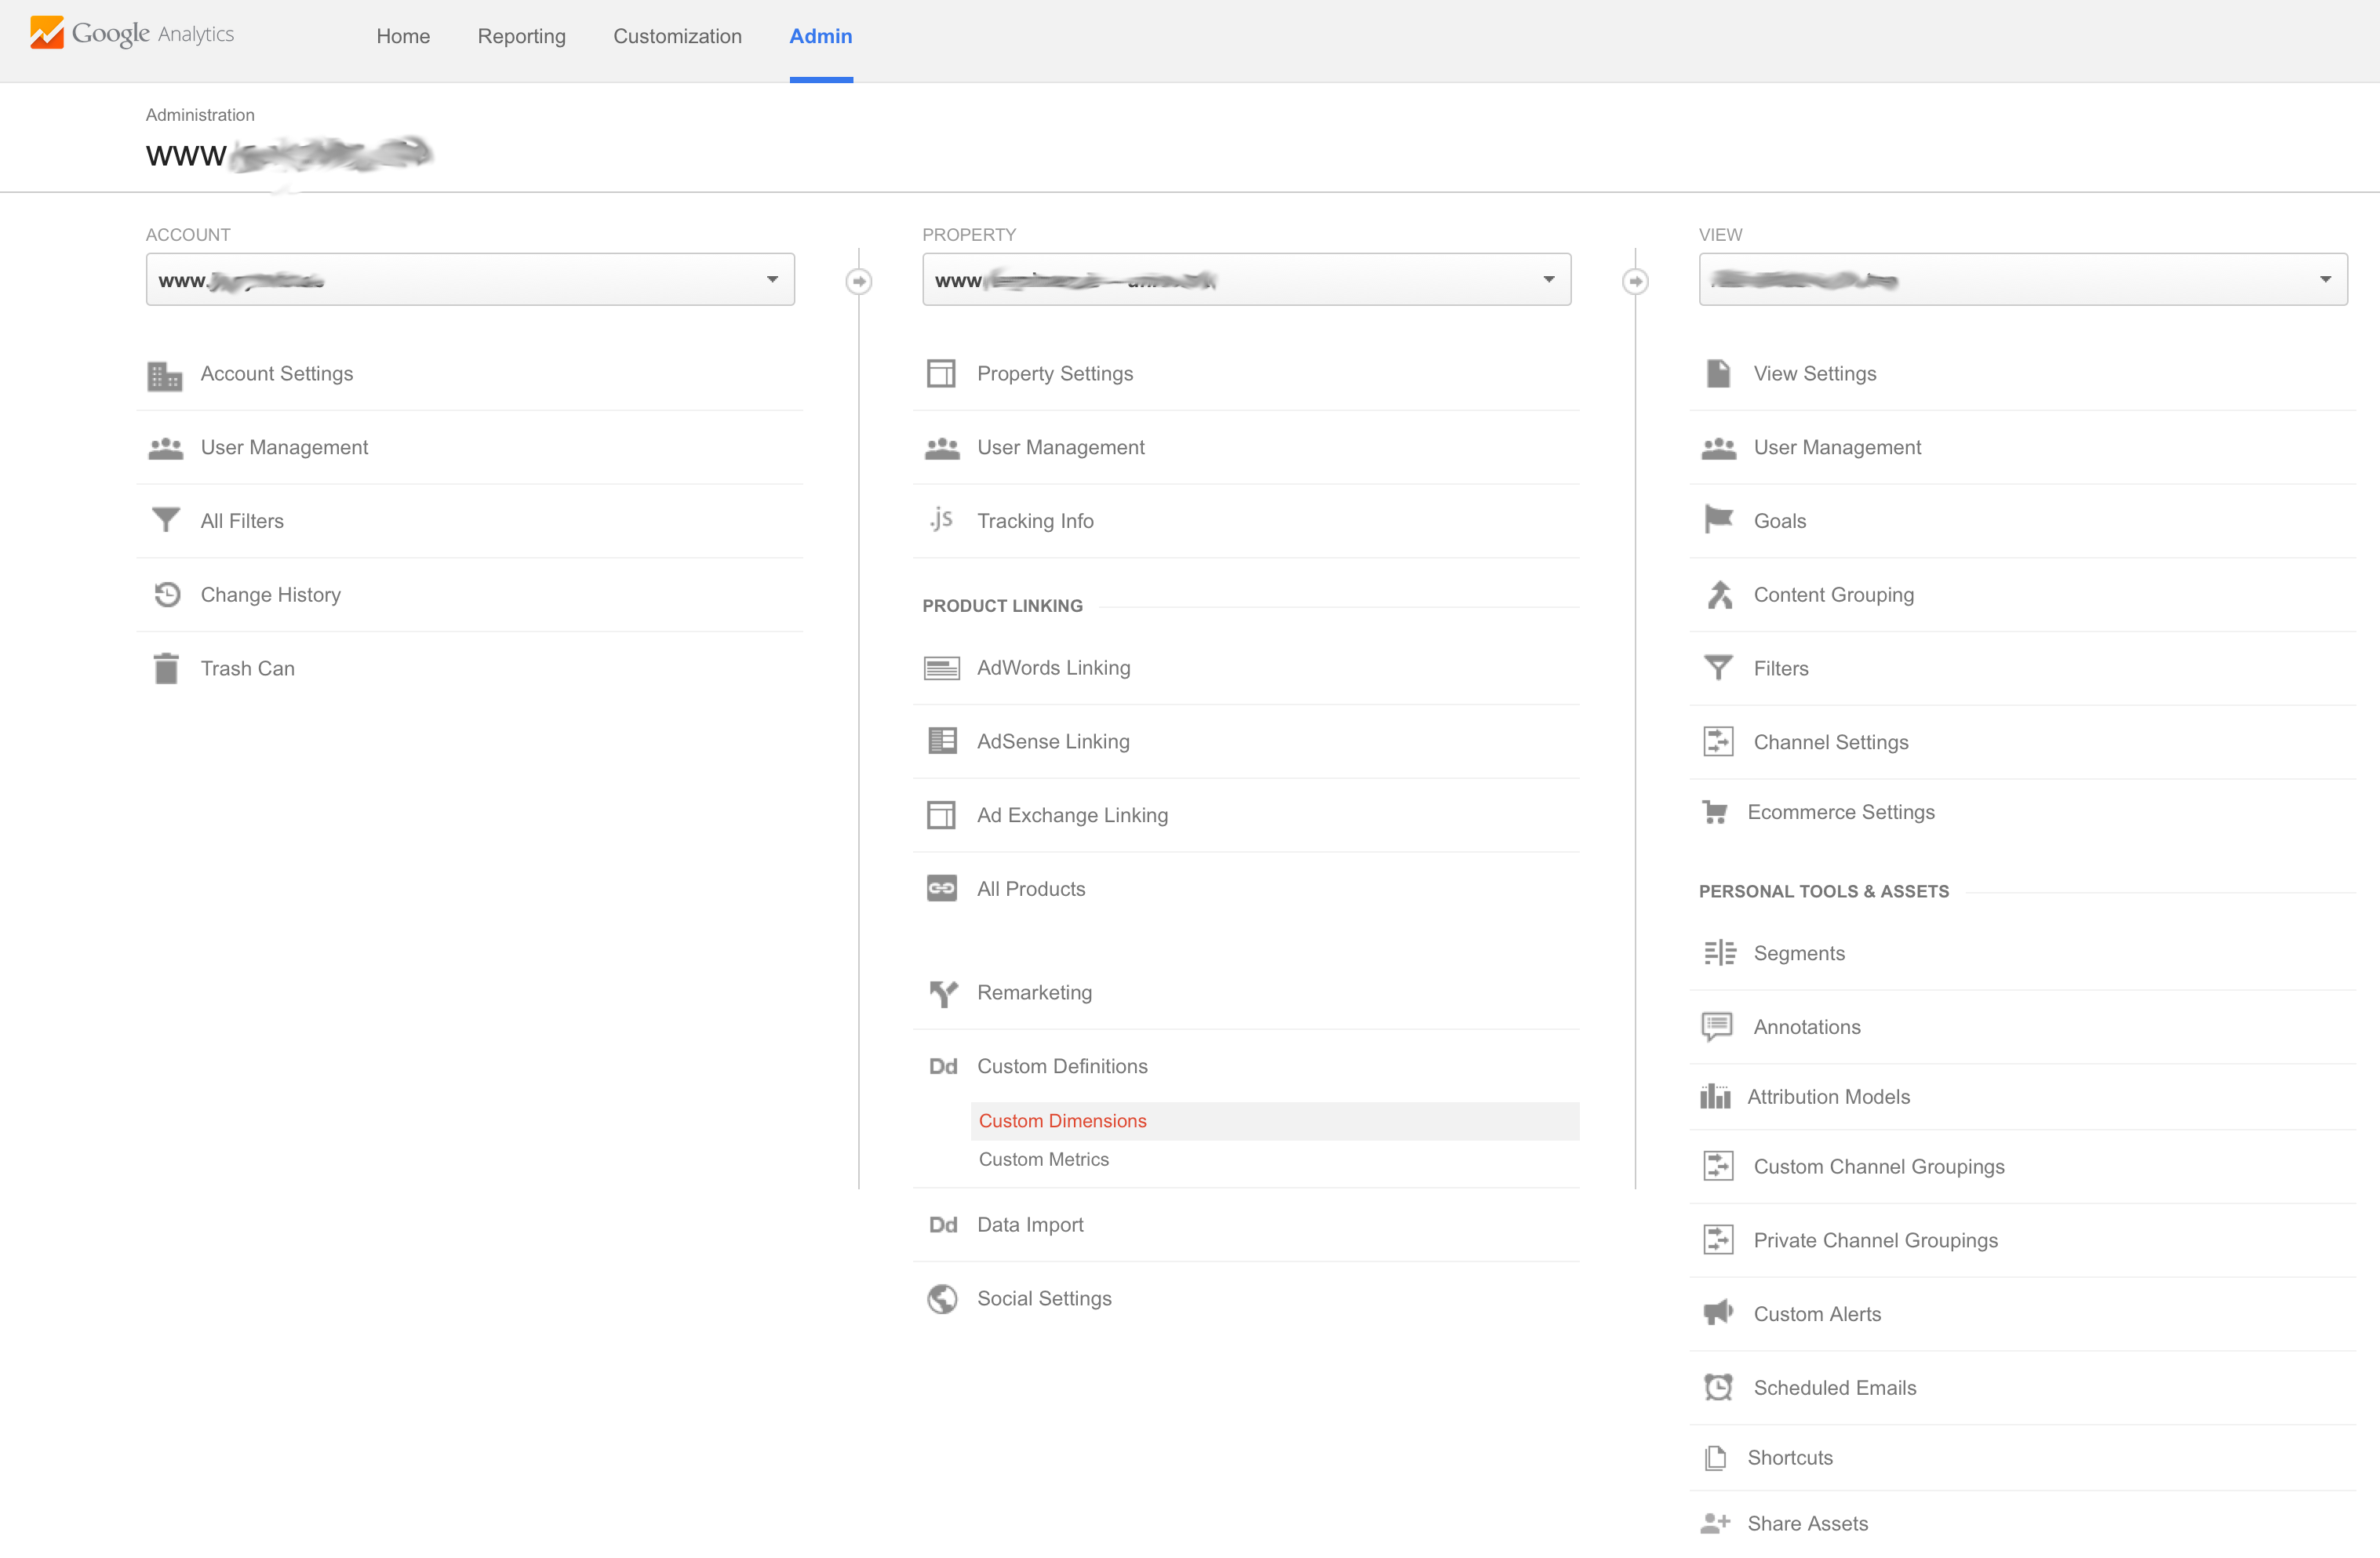
Task: Click the All Products link icon
Action: coord(941,888)
